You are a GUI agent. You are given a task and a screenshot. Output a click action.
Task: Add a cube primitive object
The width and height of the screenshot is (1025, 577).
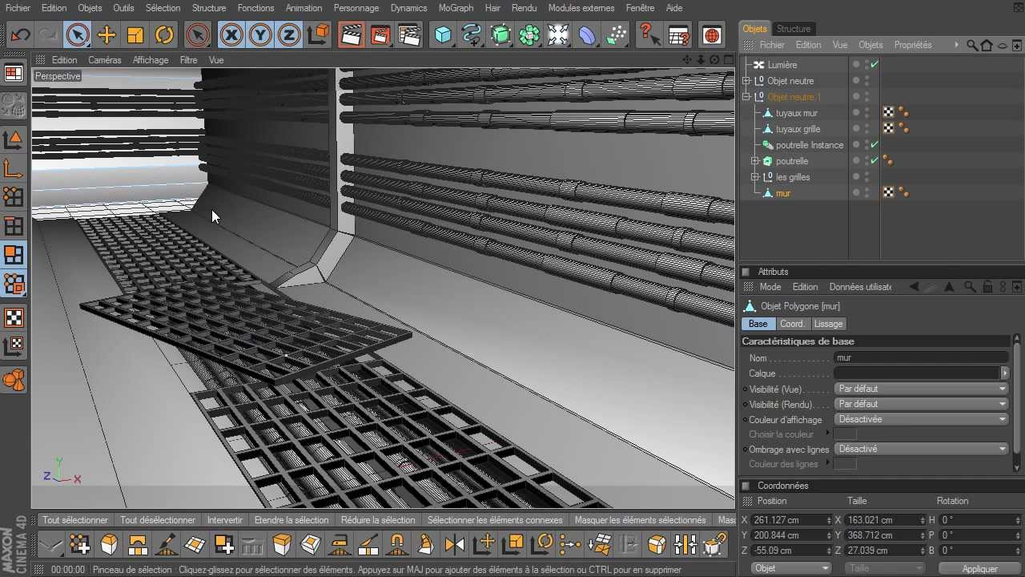[x=443, y=35]
